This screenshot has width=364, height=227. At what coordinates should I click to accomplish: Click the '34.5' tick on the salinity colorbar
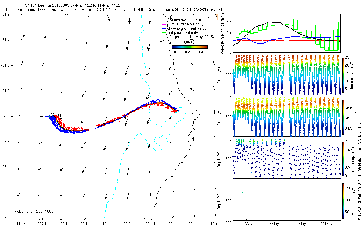tap(349, 128)
